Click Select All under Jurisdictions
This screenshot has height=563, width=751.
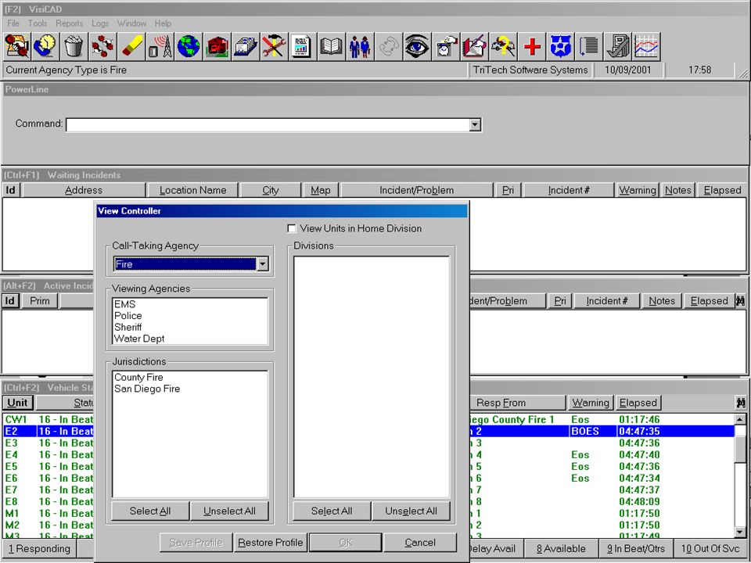tap(150, 511)
